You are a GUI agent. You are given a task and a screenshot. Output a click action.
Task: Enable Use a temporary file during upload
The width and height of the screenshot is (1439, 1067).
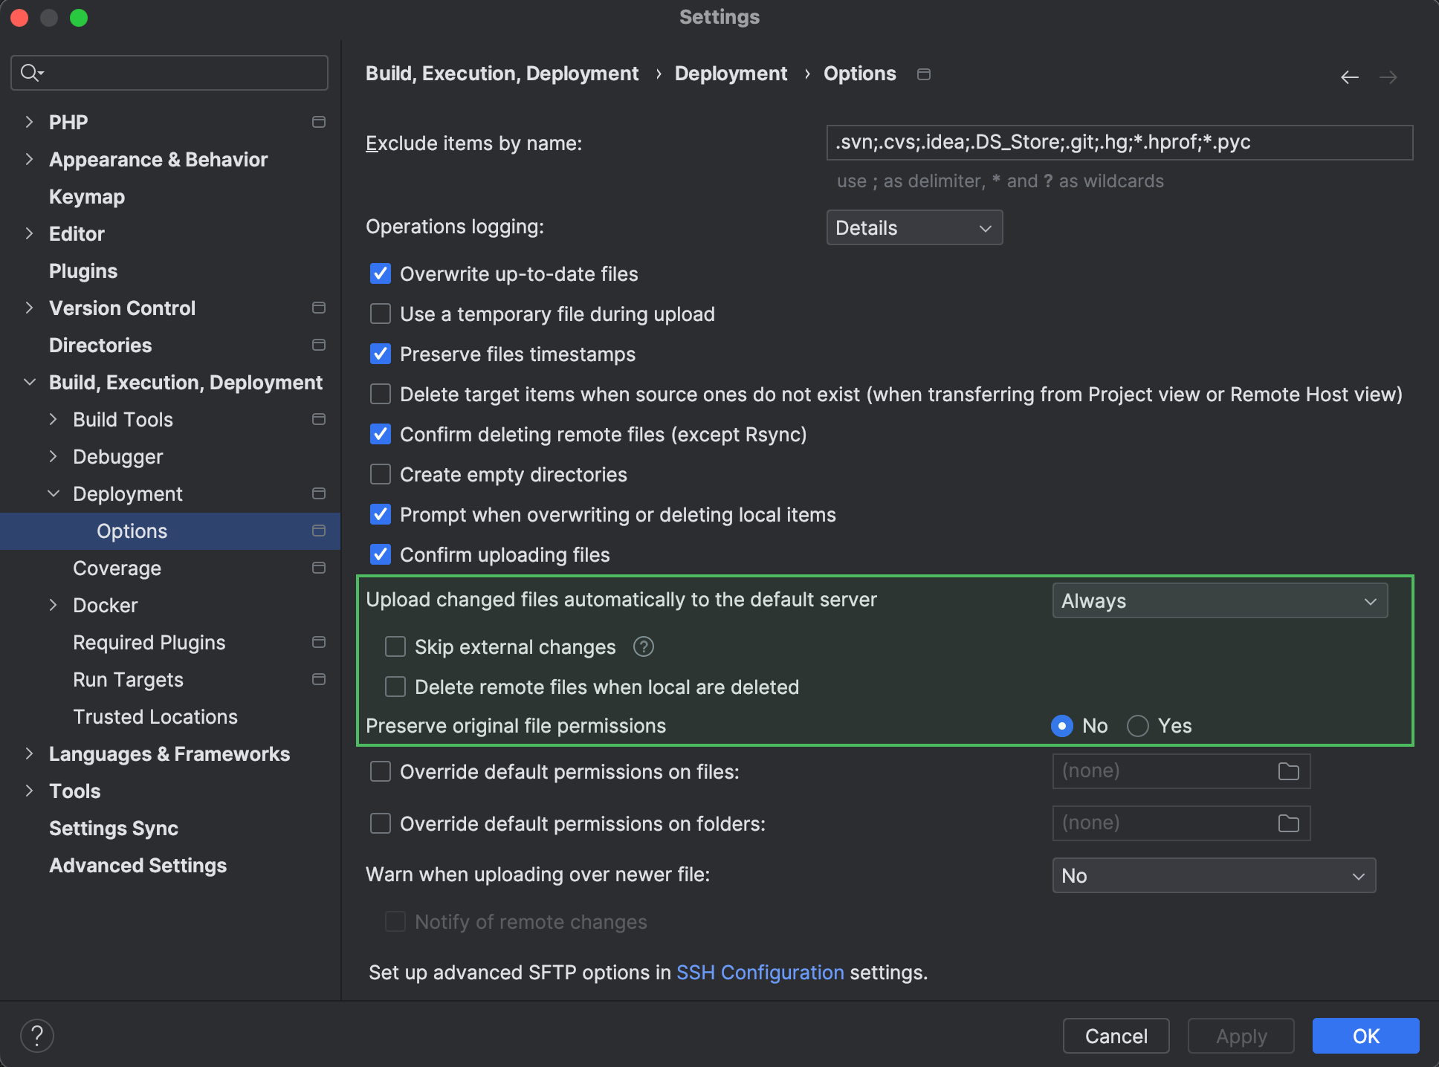click(x=380, y=314)
